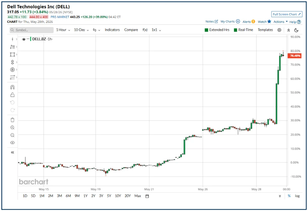
Task: Open Alerts link
Action: (249, 21)
